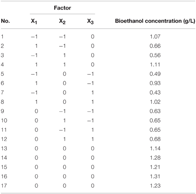Click the X1 column header
This screenshot has height=194, width=196.
[34, 21]
